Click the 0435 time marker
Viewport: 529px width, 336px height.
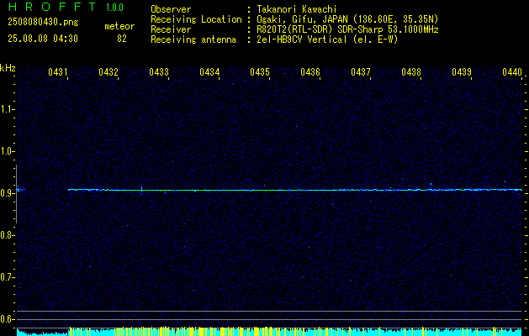click(x=260, y=72)
